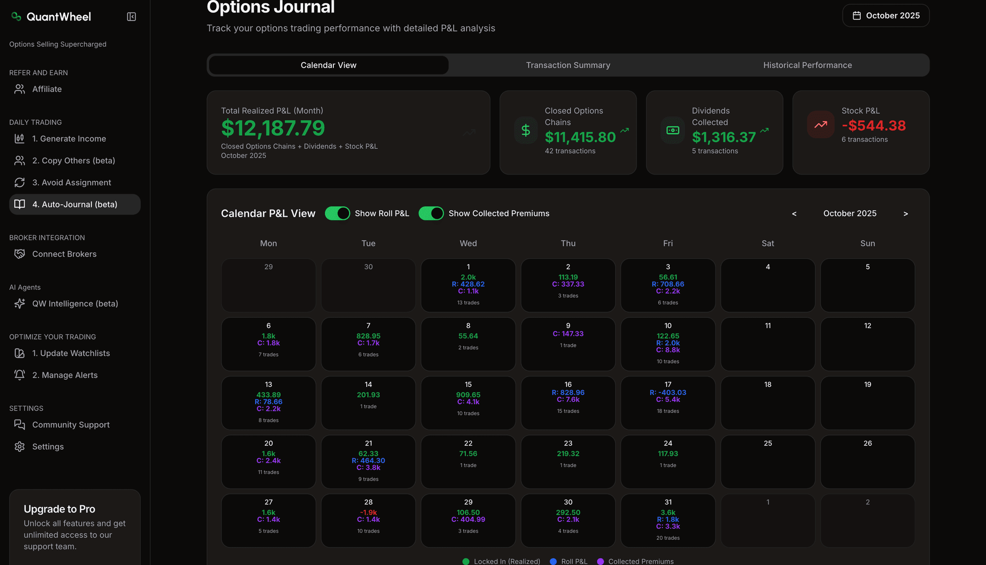This screenshot has width=986, height=565.
Task: Toggle the Locked In (Realized) legend item
Action: (x=501, y=561)
